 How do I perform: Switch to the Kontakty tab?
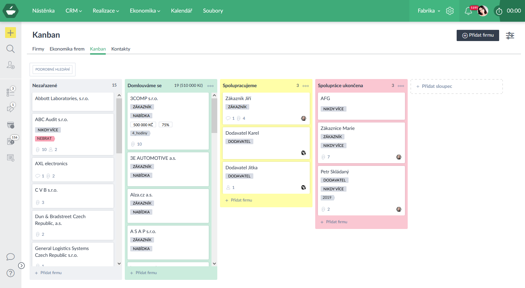[121, 49]
